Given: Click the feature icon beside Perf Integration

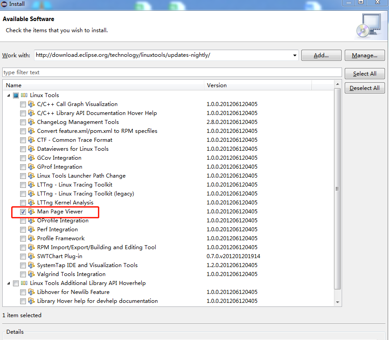Looking at the screenshot, I should 31,229.
